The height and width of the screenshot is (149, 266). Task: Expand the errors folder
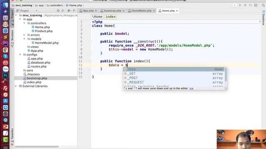24,35
